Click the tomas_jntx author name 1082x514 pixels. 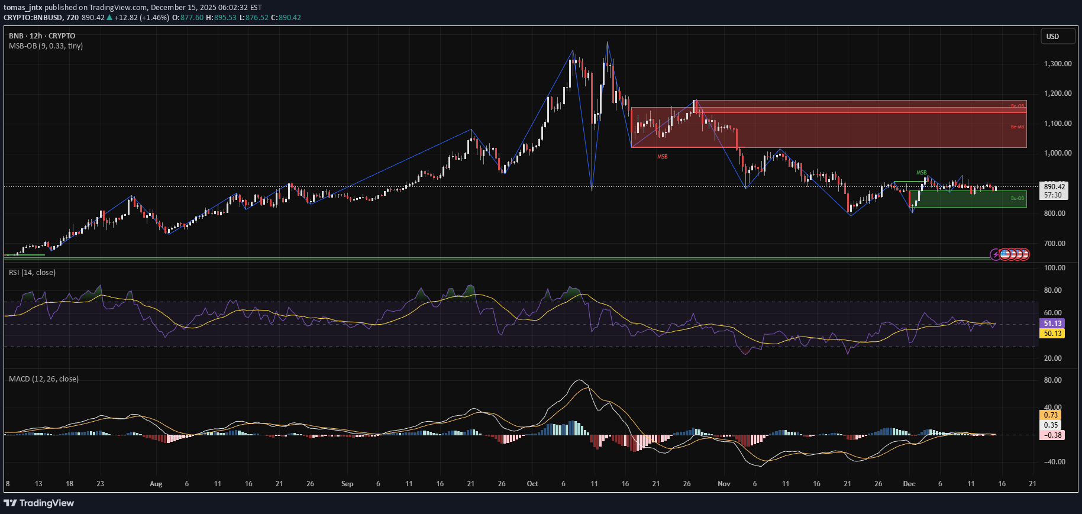22,8
